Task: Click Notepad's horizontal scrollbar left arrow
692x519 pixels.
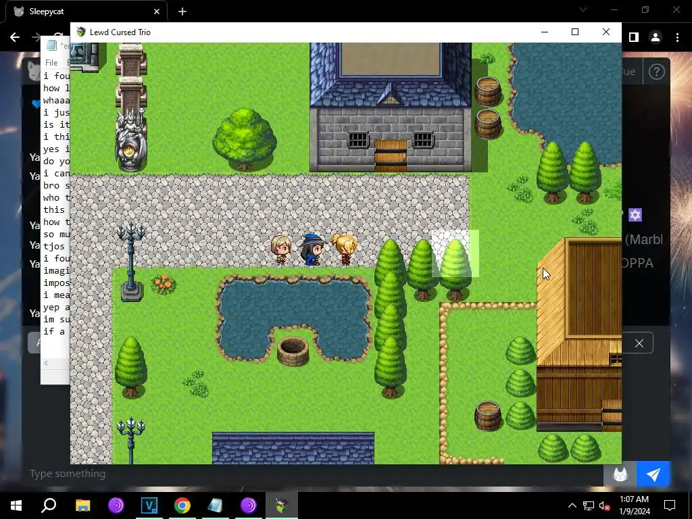Action: coord(47,363)
